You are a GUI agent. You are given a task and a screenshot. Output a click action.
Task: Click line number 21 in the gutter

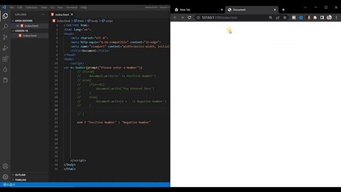pos(56,110)
